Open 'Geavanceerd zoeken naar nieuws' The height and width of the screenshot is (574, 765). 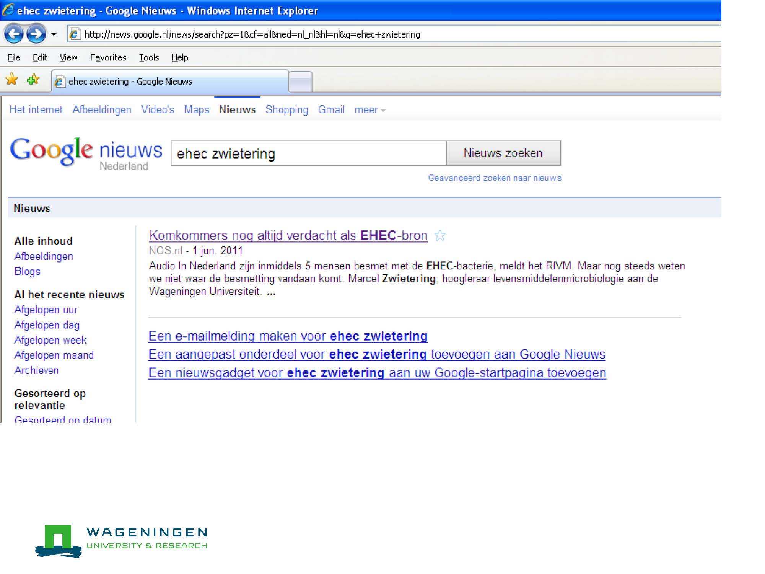click(x=495, y=178)
